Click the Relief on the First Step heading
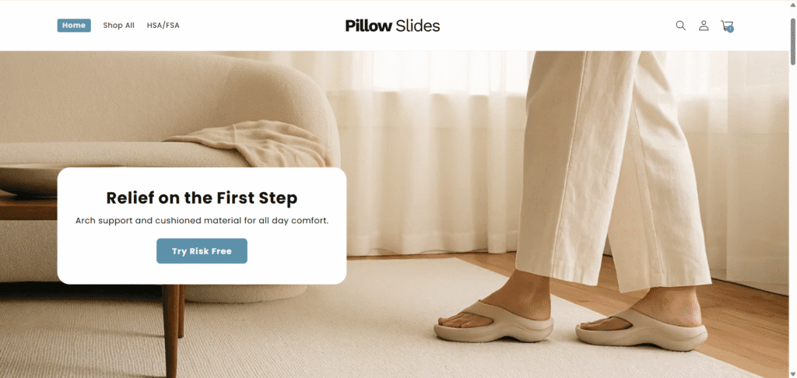 [x=202, y=198]
